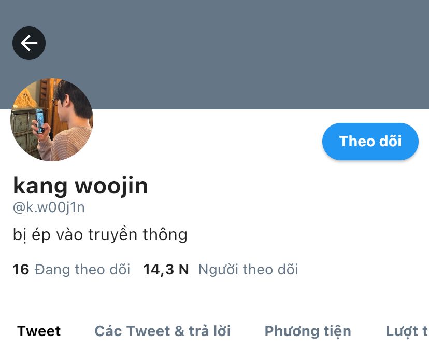This screenshot has height=349, width=429.
Task: Tap the Đang theo dõi label
Action: pyautogui.click(x=82, y=269)
